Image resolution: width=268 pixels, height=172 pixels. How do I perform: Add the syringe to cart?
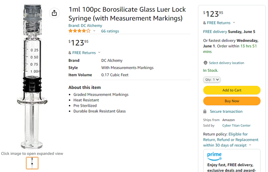(232, 90)
